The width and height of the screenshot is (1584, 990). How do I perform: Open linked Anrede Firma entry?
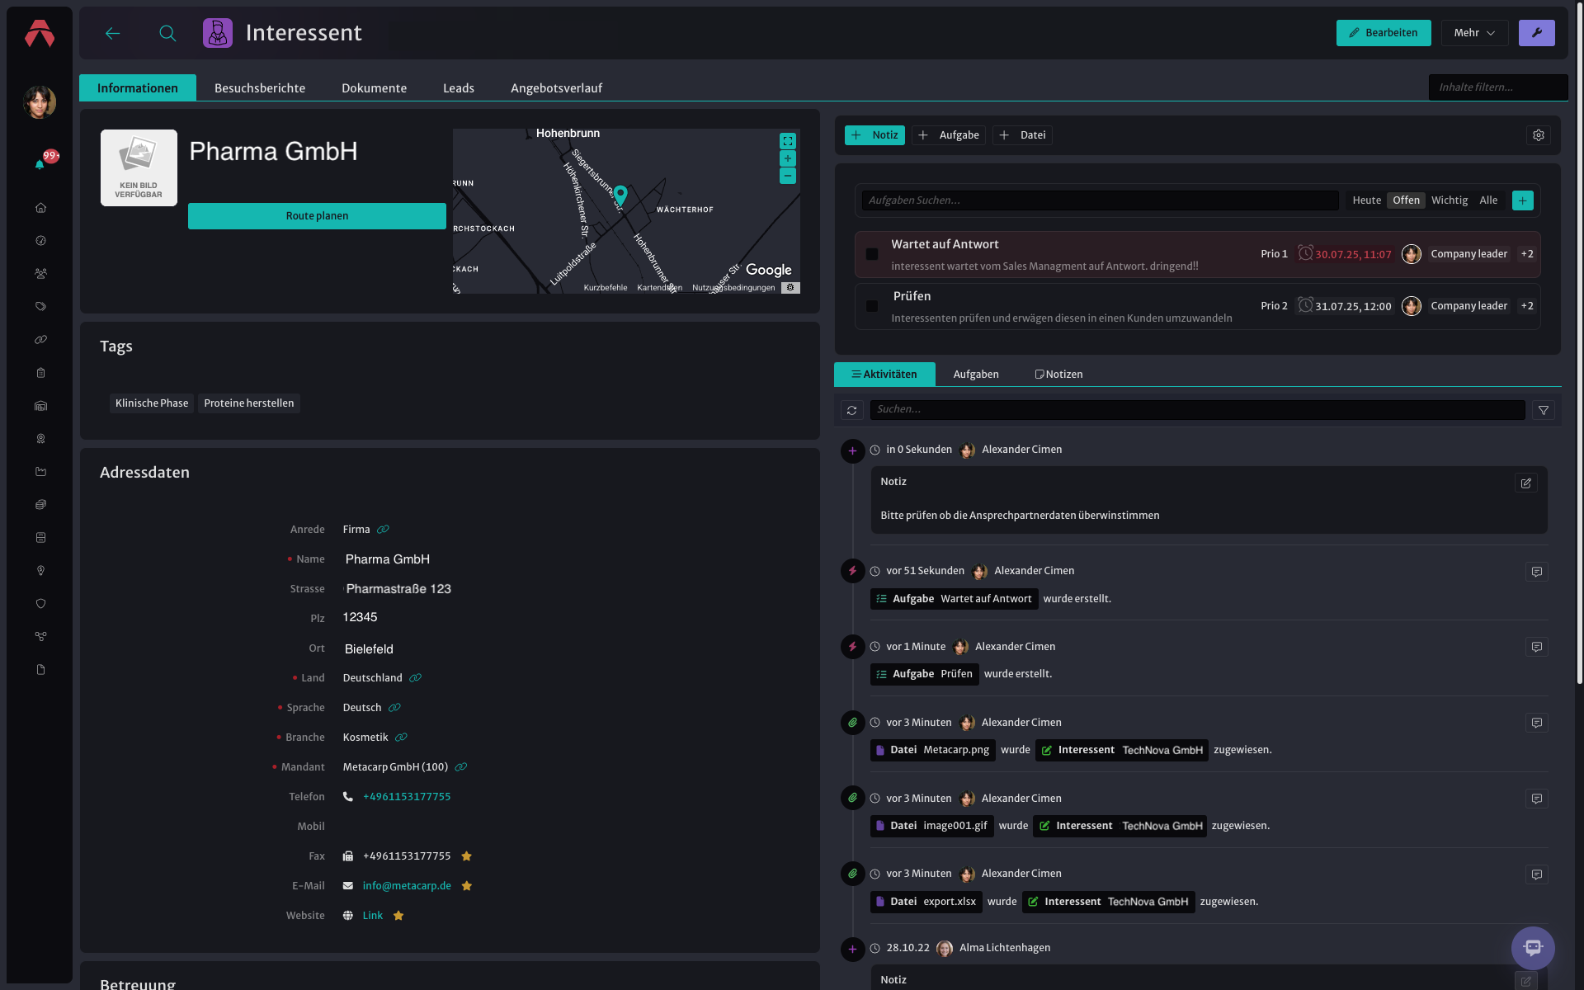383,530
